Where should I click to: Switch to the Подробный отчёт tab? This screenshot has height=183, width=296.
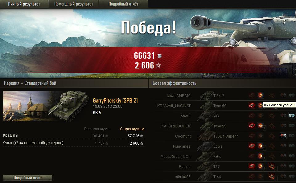click(123, 4)
